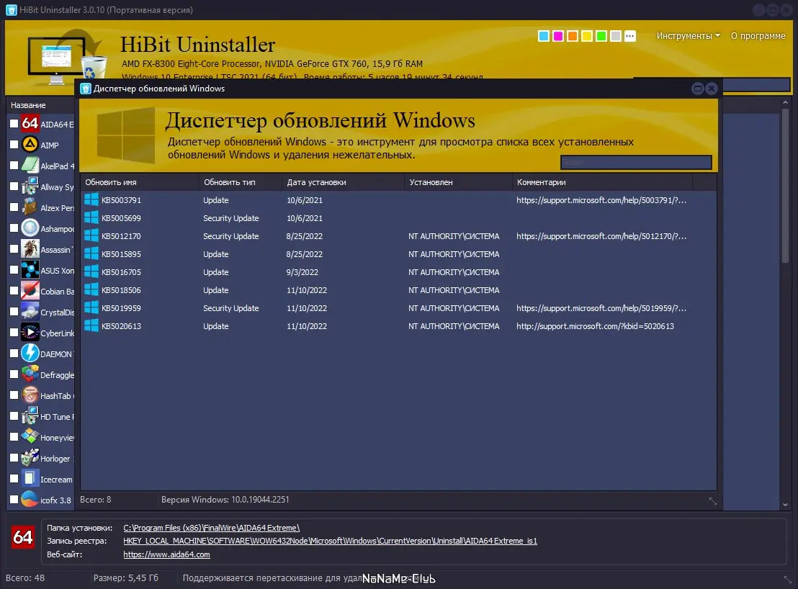This screenshot has width=798, height=589.
Task: Click the HashTab icon
Action: pyautogui.click(x=30, y=395)
